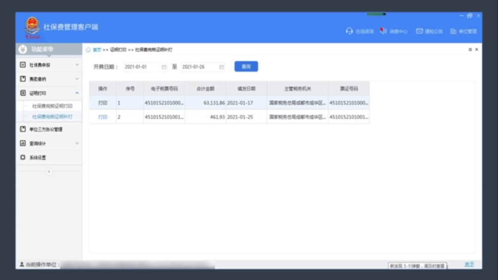Click 打印 link in row 2
Image resolution: width=498 pixels, height=280 pixels.
pos(102,117)
